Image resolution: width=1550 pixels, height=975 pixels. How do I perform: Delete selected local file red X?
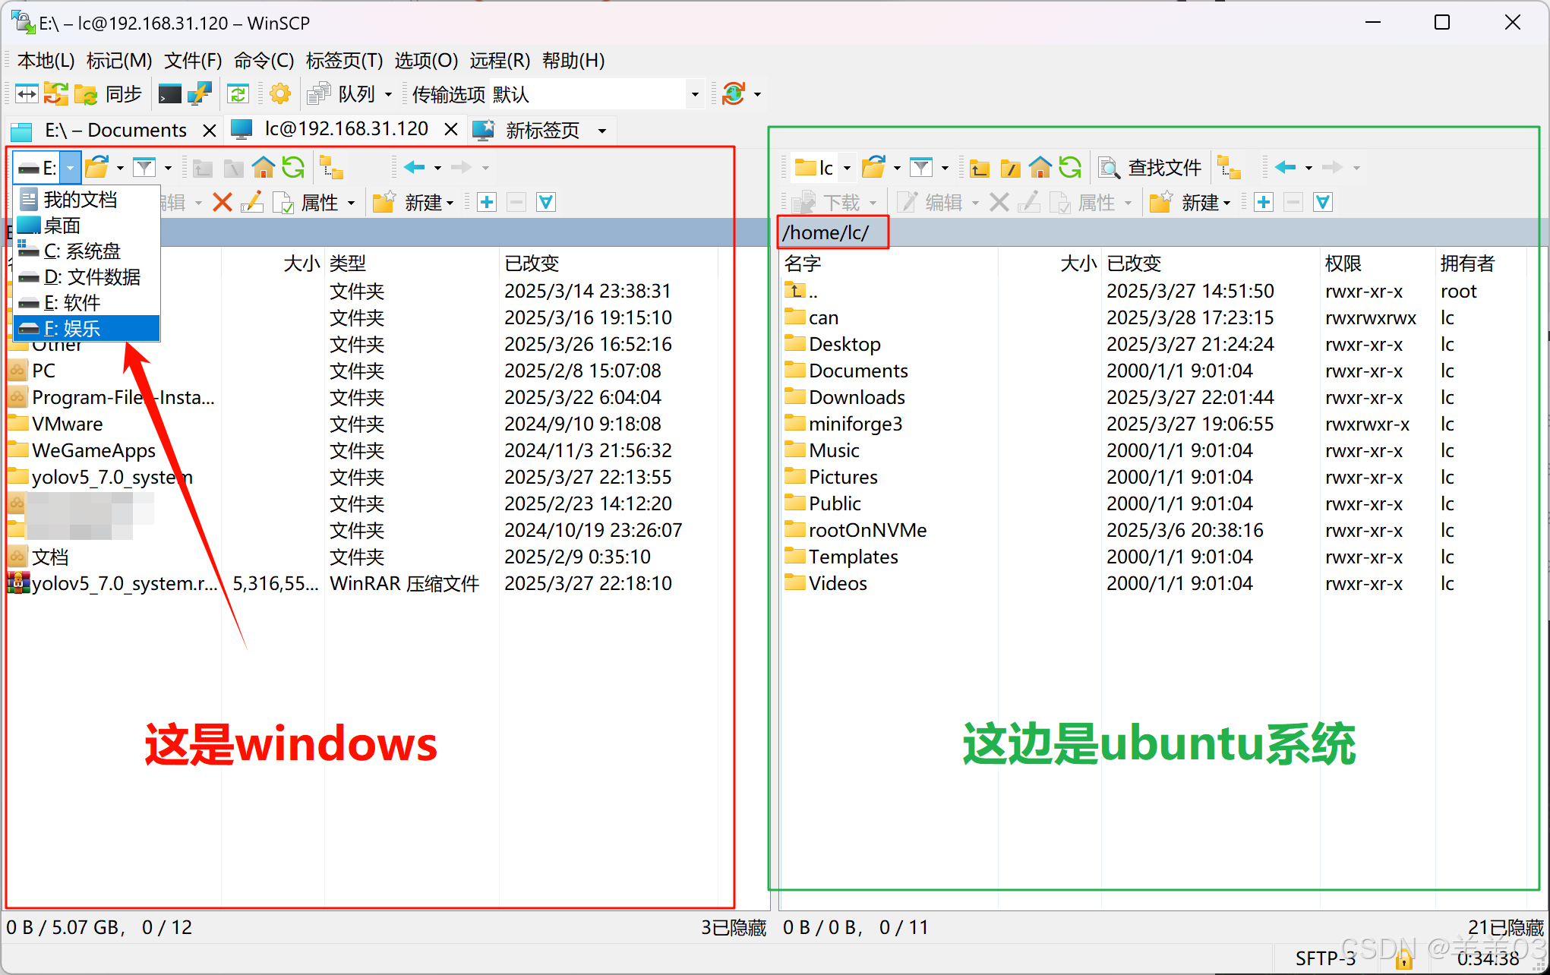click(223, 203)
